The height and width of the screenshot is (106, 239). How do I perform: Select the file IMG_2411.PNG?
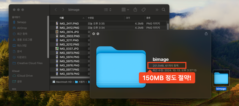(70, 24)
